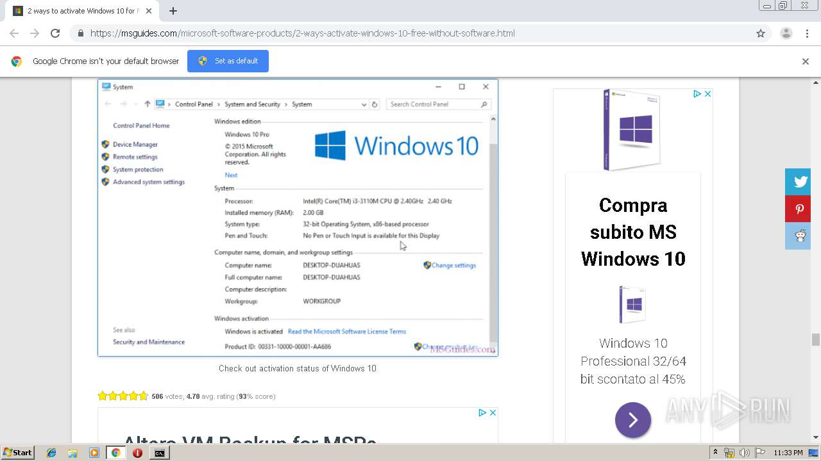Click the Windows 10 System screenshot image
Viewport: 821px width, 461px height.
pos(298,218)
